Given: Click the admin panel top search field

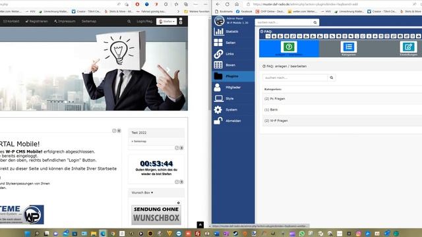Looking at the screenshot, I should (283, 22).
